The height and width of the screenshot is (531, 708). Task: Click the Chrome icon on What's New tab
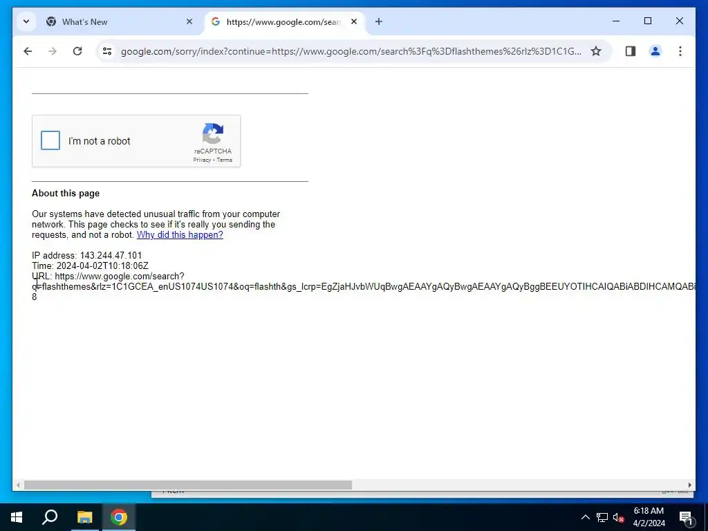tap(51, 21)
